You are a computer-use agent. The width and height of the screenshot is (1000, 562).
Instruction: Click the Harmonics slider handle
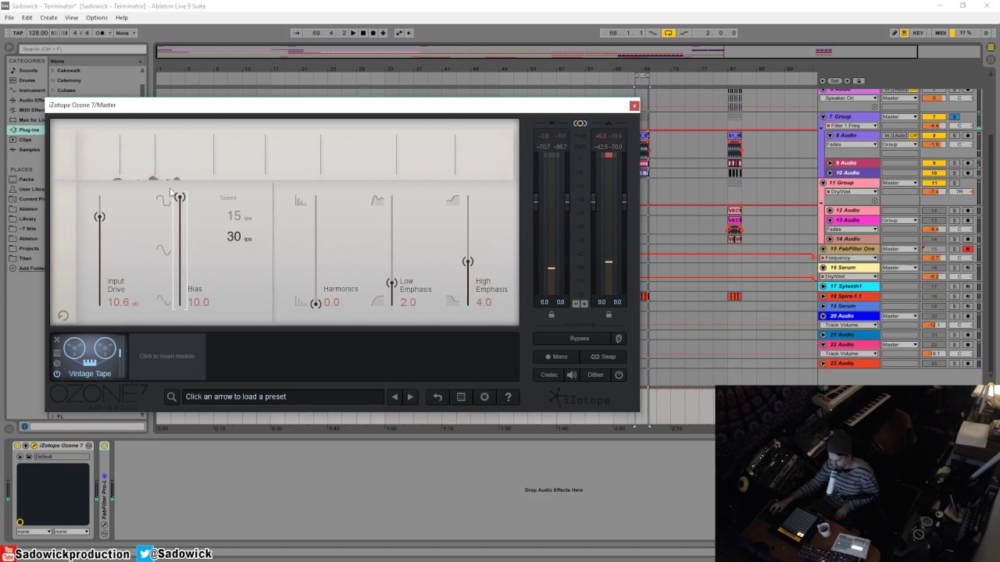[x=316, y=304]
